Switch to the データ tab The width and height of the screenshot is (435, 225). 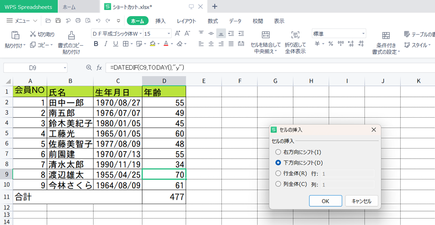[235, 21]
